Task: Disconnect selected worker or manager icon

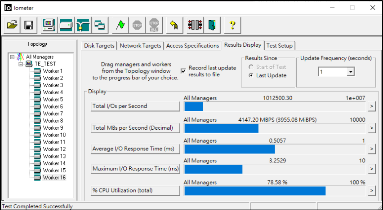Action: [x=195, y=25]
